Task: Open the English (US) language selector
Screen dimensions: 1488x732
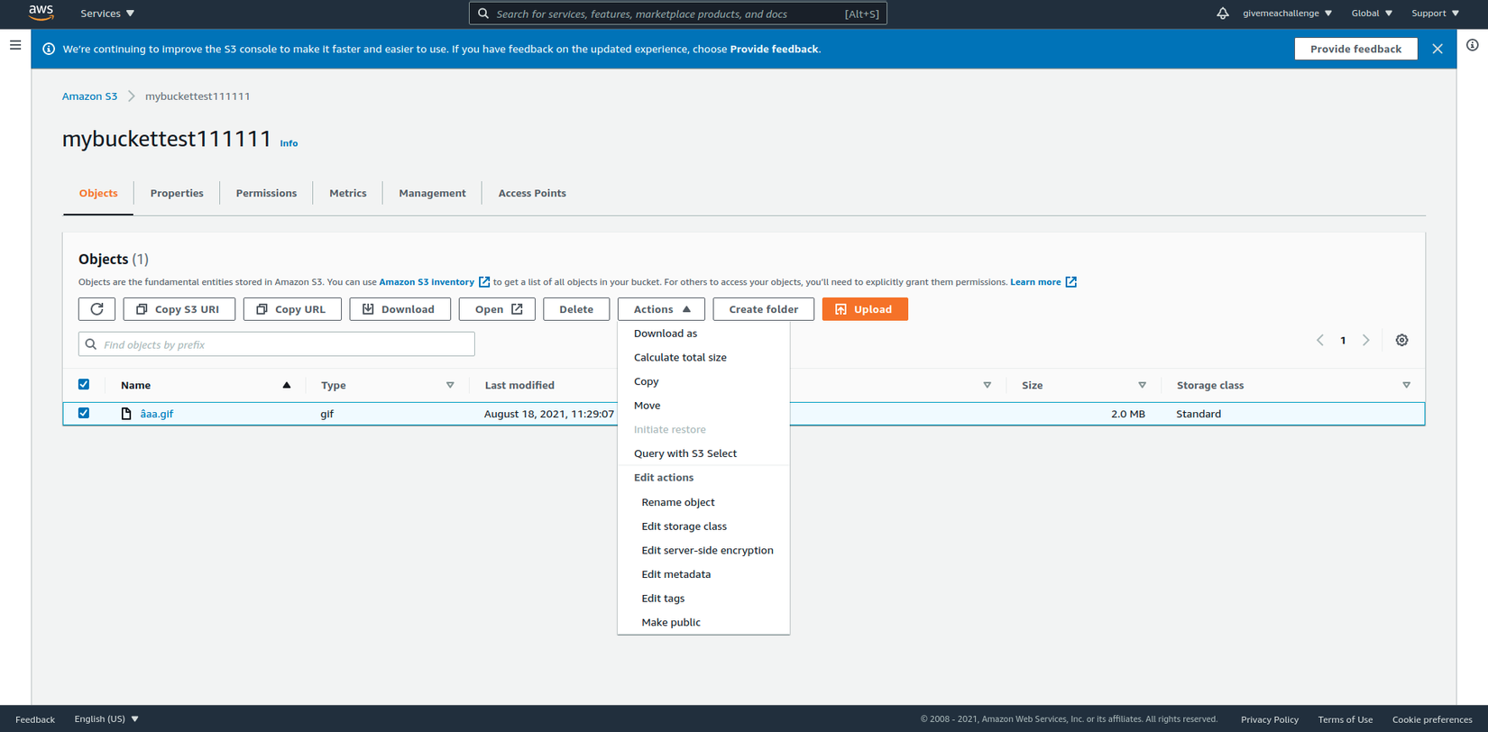Action: pos(106,719)
